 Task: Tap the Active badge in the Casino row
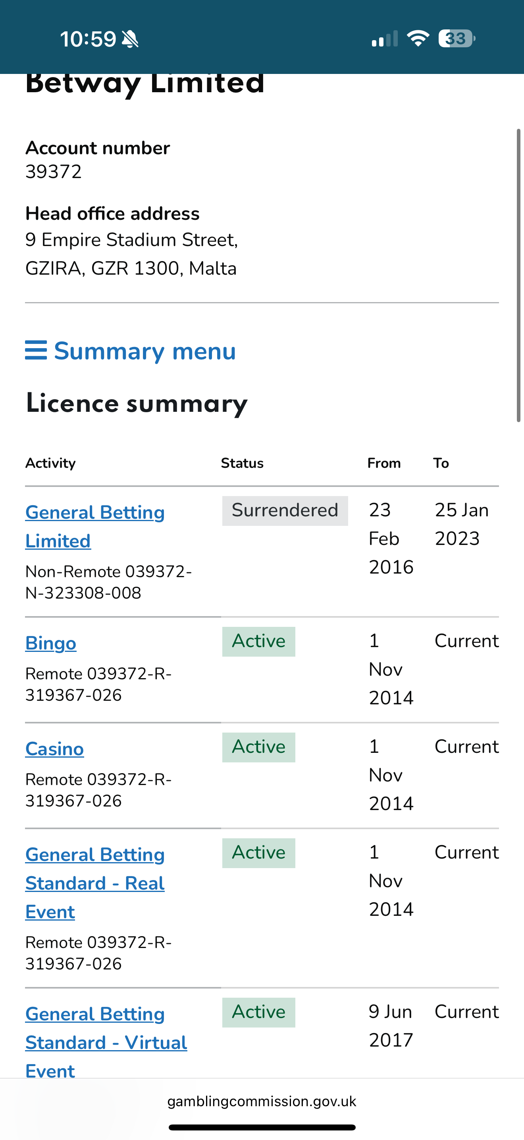258,747
